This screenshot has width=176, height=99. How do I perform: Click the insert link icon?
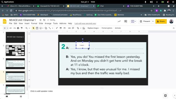click(x=69, y=28)
